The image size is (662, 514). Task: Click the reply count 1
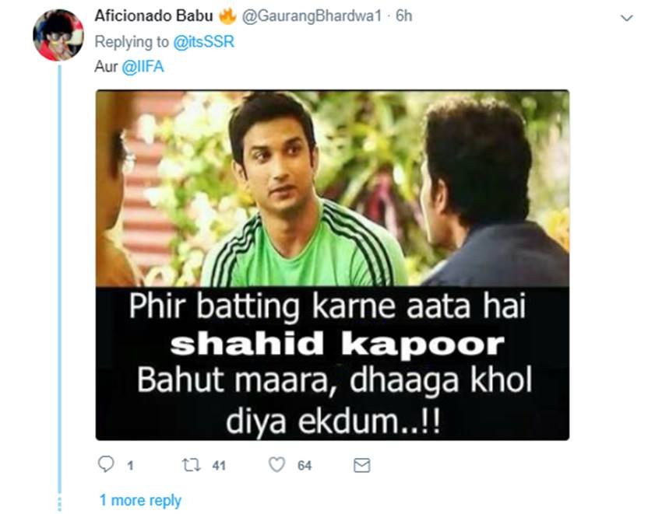tap(131, 466)
